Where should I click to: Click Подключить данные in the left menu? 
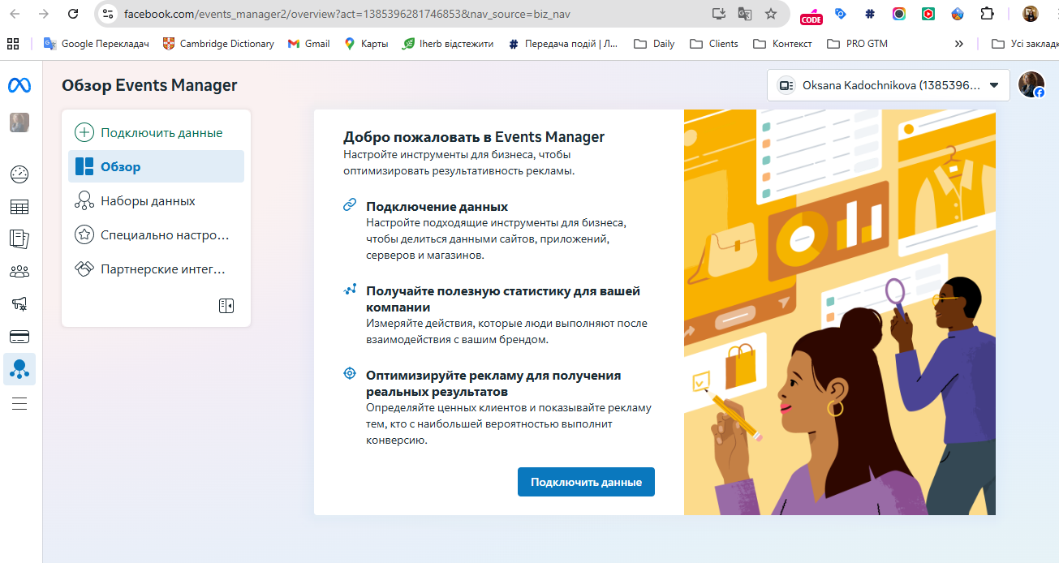tap(156, 133)
